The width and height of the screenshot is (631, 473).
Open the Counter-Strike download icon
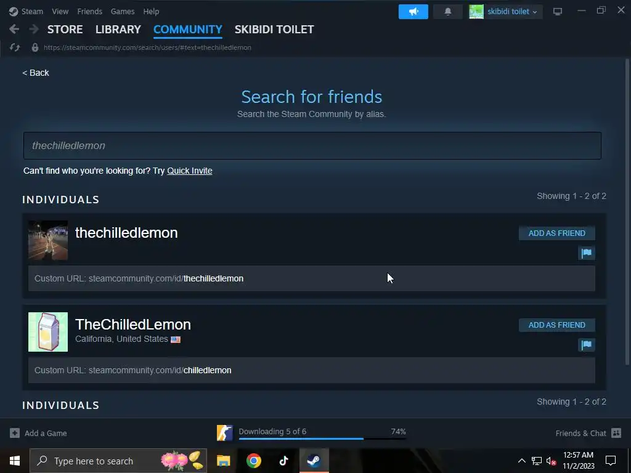click(x=224, y=433)
